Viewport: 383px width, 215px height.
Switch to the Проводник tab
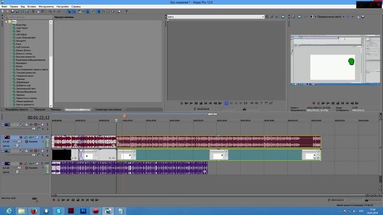click(39, 109)
